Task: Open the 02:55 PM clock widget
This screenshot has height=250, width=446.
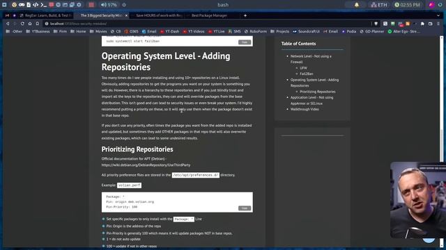Action: [x=407, y=5]
